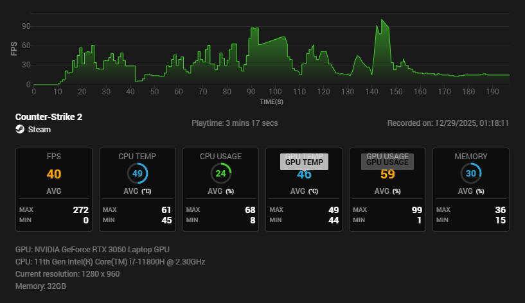Select the CPU USAGE circular gauge showing 24
The image size is (525, 303).
click(220, 173)
